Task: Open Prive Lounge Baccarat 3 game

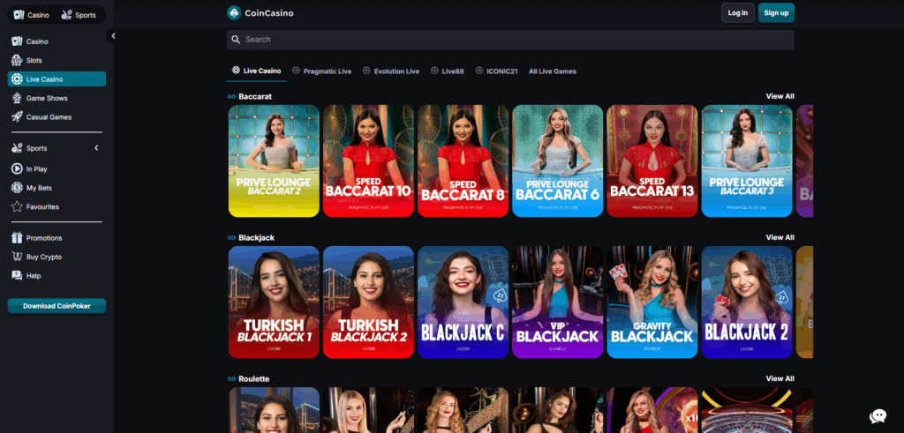Action: pos(747,161)
